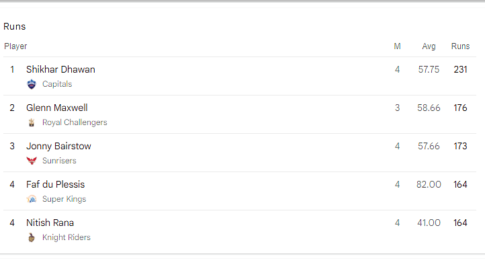Click the Royal Challengers team logo icon

click(x=32, y=122)
